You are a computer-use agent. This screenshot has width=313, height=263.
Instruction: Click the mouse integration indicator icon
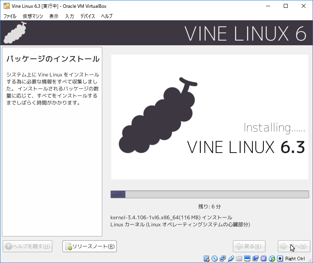272,258
